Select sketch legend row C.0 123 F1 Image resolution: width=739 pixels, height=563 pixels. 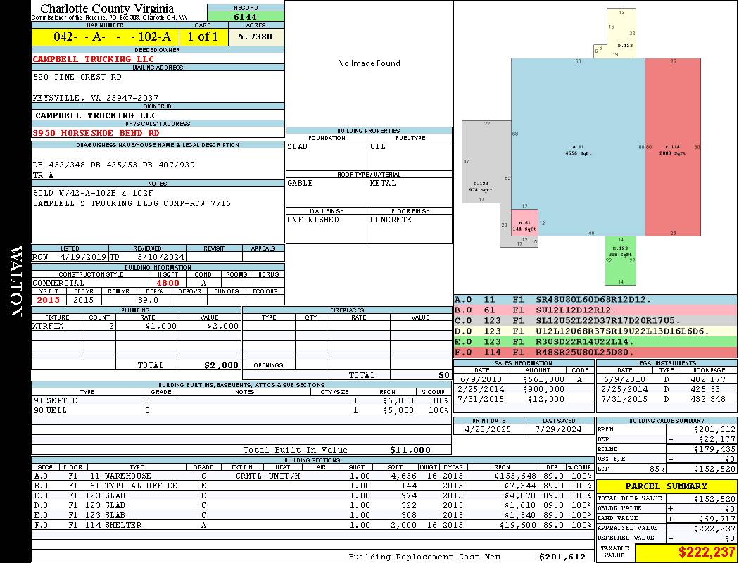point(595,321)
